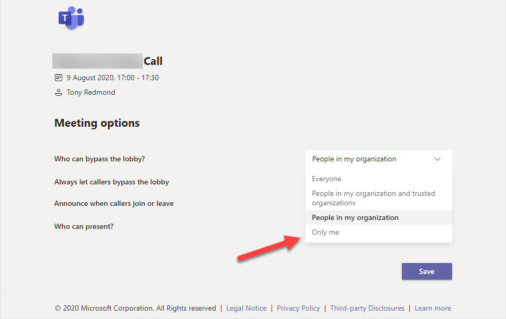Click 'Announce when callers join or leave' label
This screenshot has width=506, height=319.
click(114, 203)
